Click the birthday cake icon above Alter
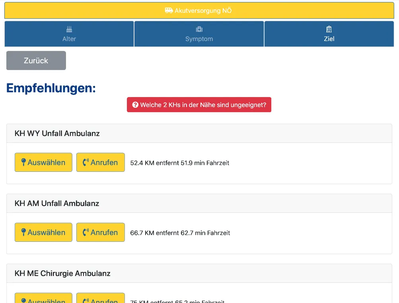Screen dimensions: 399x303 [x=69, y=29]
